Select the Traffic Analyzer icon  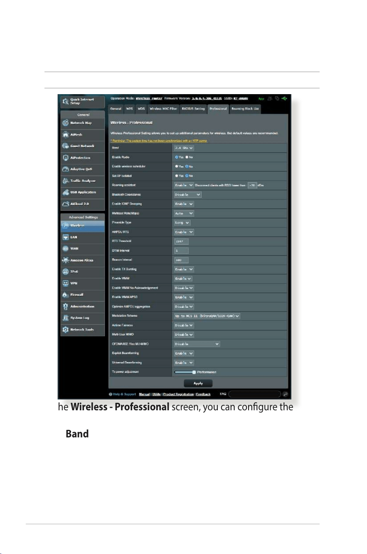65,181
